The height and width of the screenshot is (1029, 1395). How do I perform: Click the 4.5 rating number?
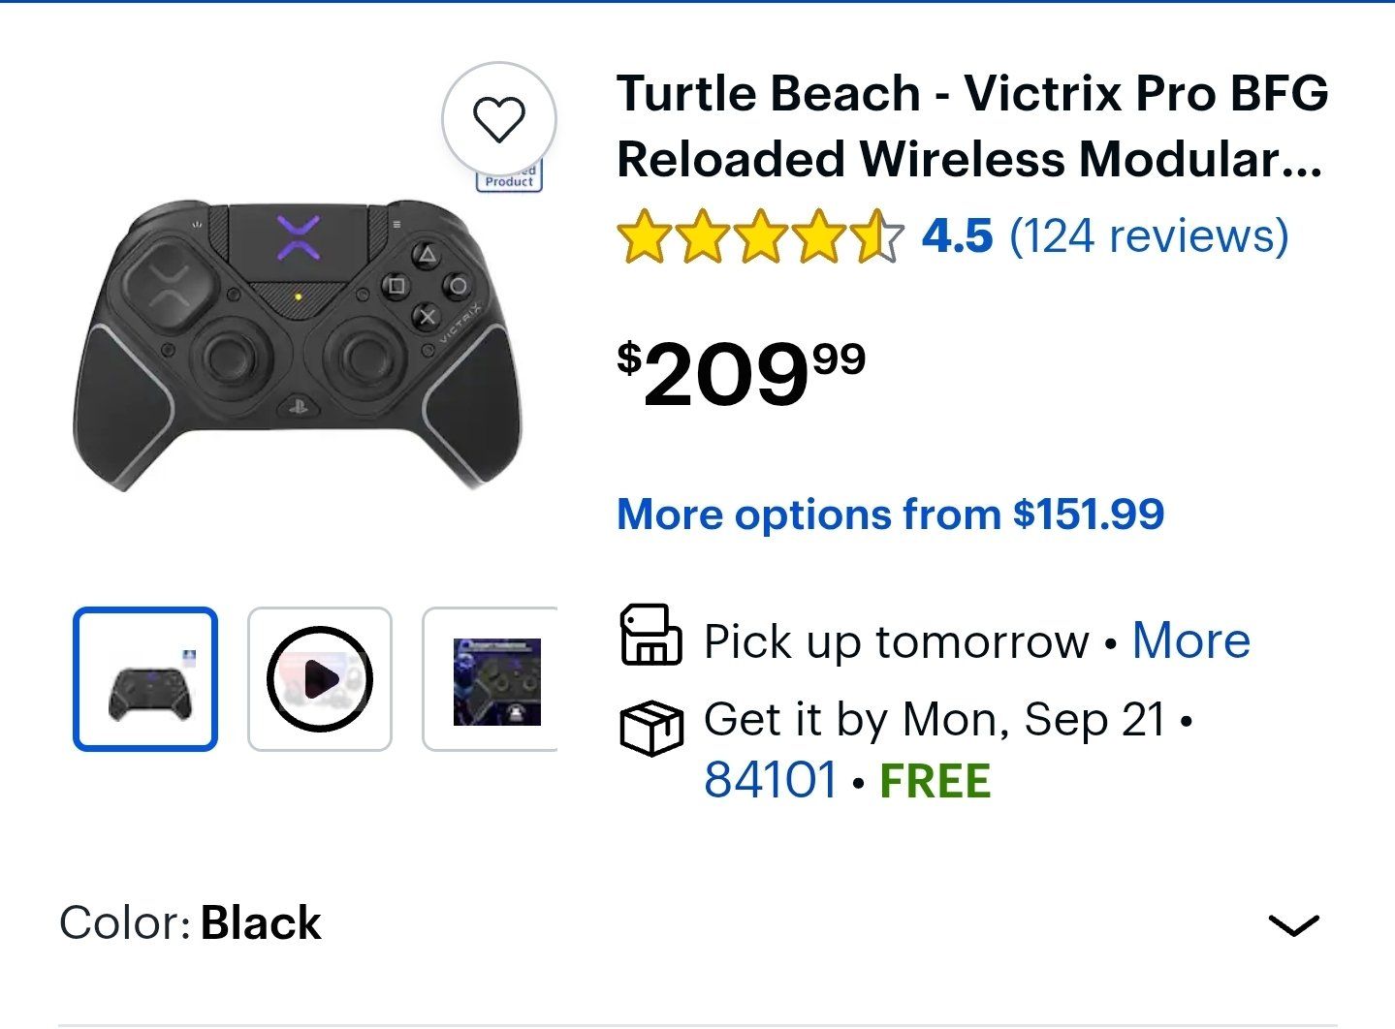click(957, 236)
